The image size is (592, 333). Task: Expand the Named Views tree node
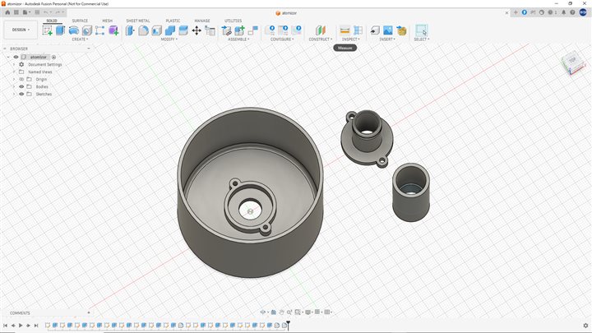14,72
